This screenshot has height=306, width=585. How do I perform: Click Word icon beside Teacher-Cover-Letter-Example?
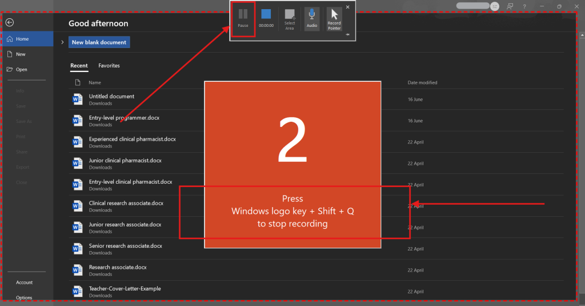(x=77, y=291)
